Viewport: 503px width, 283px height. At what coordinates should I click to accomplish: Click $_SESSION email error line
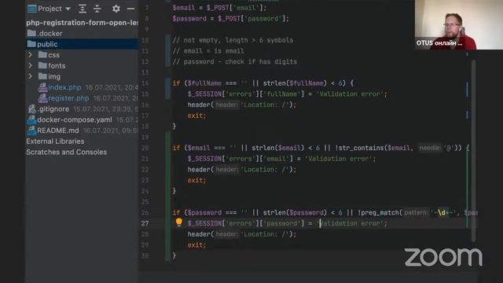tap(281, 159)
